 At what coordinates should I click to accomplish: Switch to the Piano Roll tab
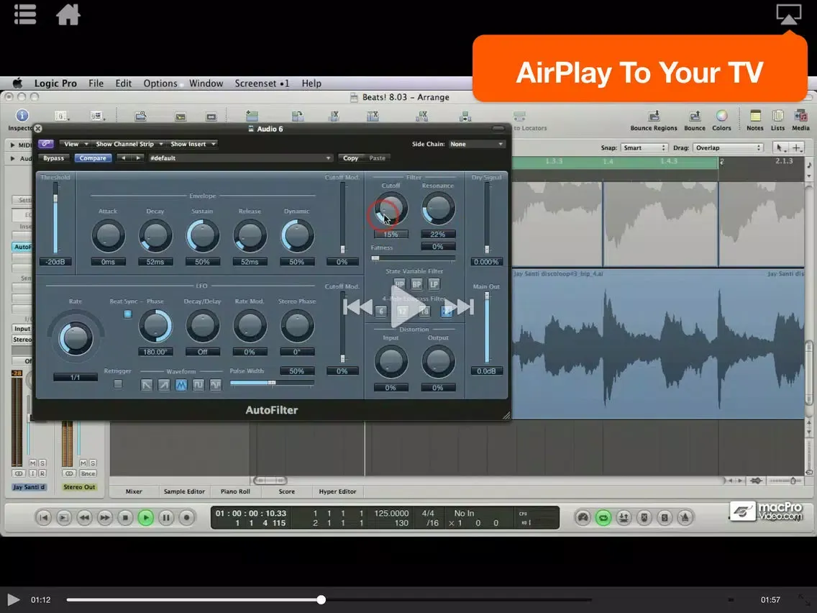[x=234, y=491]
